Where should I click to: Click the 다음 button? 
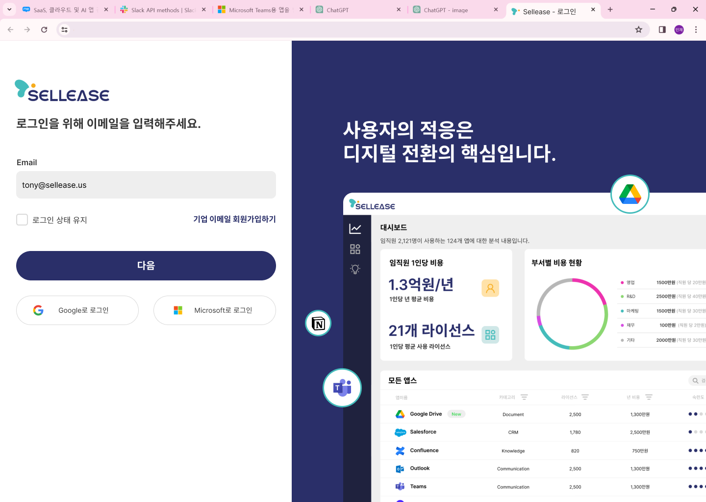tap(146, 266)
